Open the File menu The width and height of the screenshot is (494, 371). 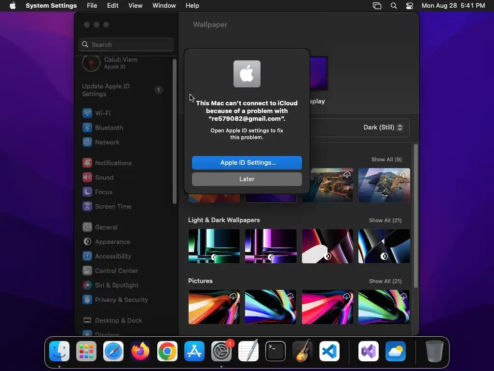[x=92, y=6]
